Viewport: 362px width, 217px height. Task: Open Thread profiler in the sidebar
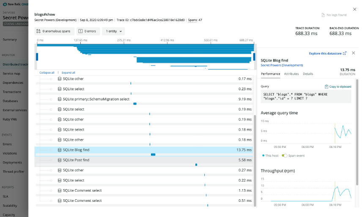(14, 171)
